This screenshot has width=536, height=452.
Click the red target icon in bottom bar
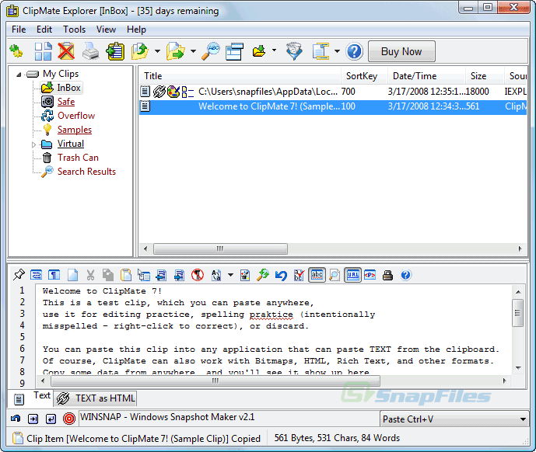tap(69, 419)
